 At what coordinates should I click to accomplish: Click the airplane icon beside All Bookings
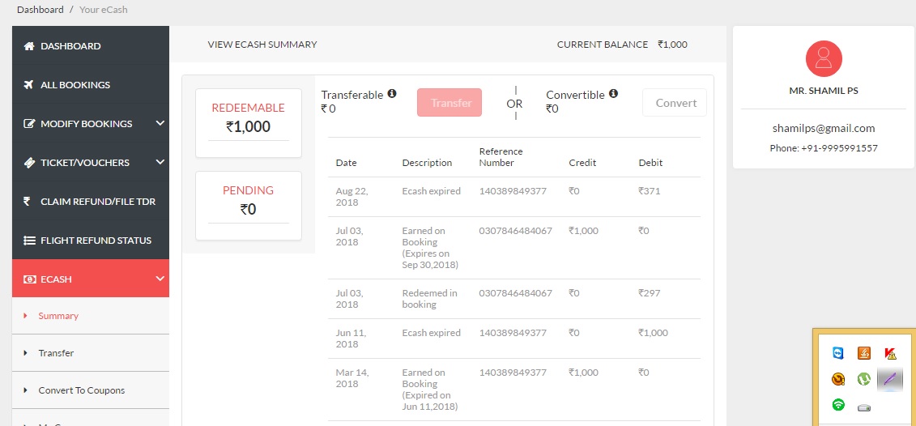click(28, 85)
